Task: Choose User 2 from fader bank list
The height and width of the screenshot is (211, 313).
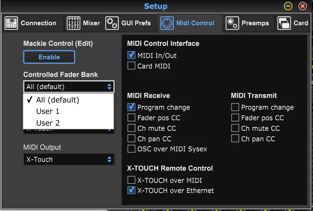Action: coord(68,123)
